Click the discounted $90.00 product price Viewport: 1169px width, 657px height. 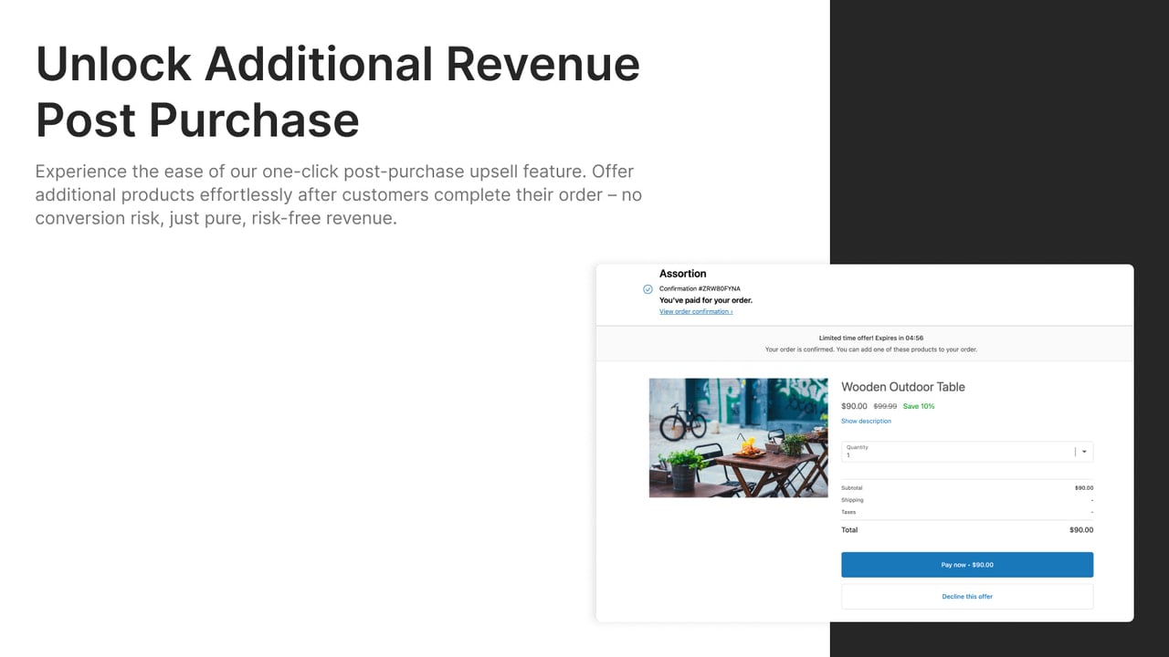pos(854,406)
